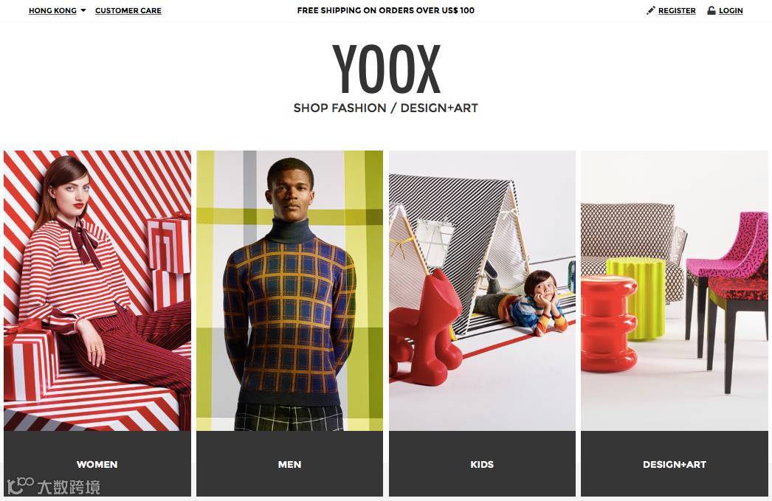The width and height of the screenshot is (772, 501).
Task: Click the free shipping banner text
Action: click(385, 10)
